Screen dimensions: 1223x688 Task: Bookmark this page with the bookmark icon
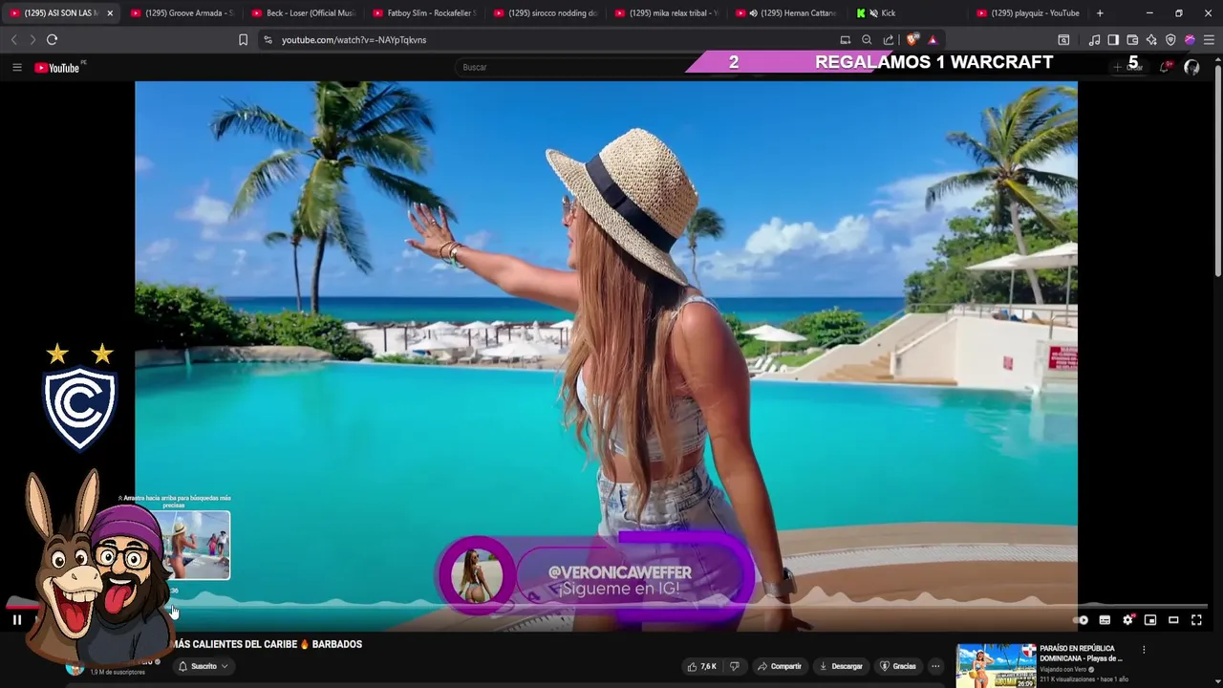click(x=243, y=40)
